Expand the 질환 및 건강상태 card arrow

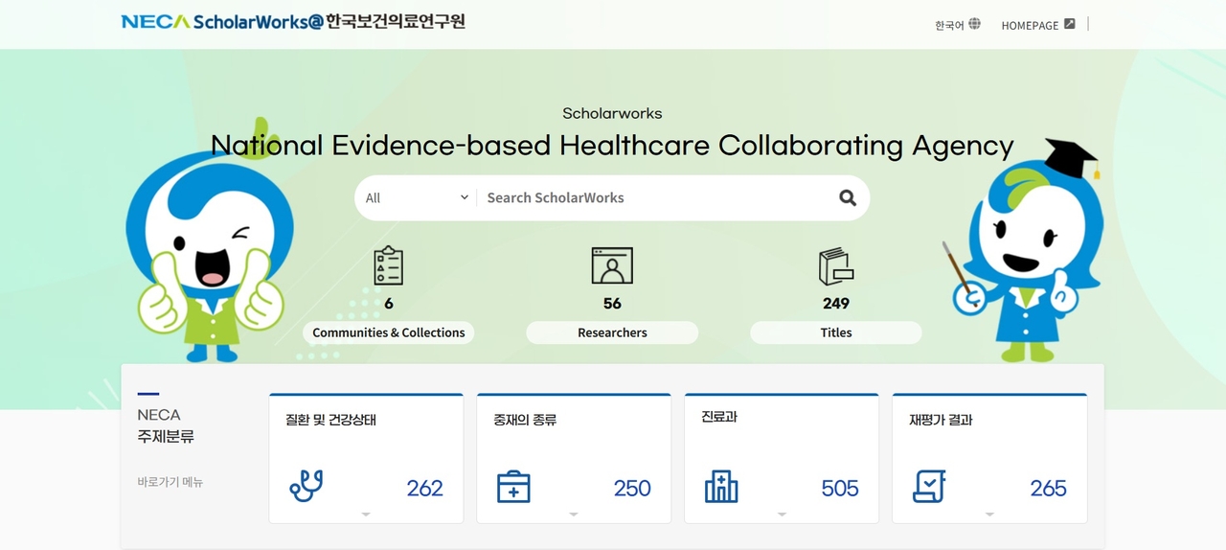[x=366, y=515]
